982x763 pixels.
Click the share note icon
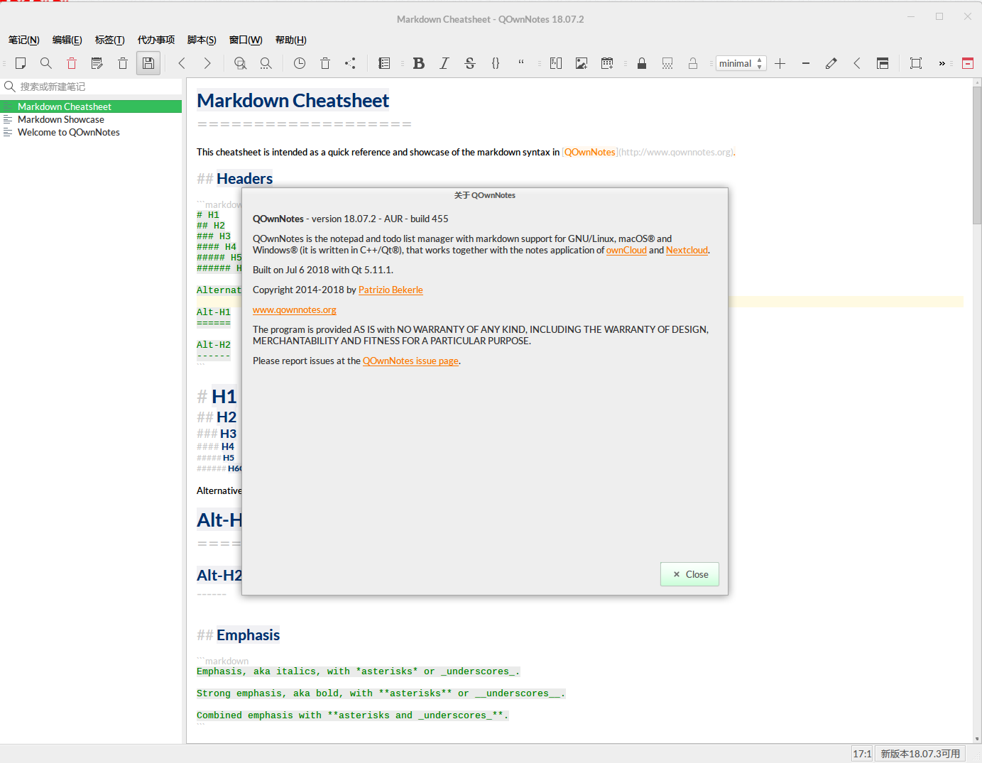point(351,63)
